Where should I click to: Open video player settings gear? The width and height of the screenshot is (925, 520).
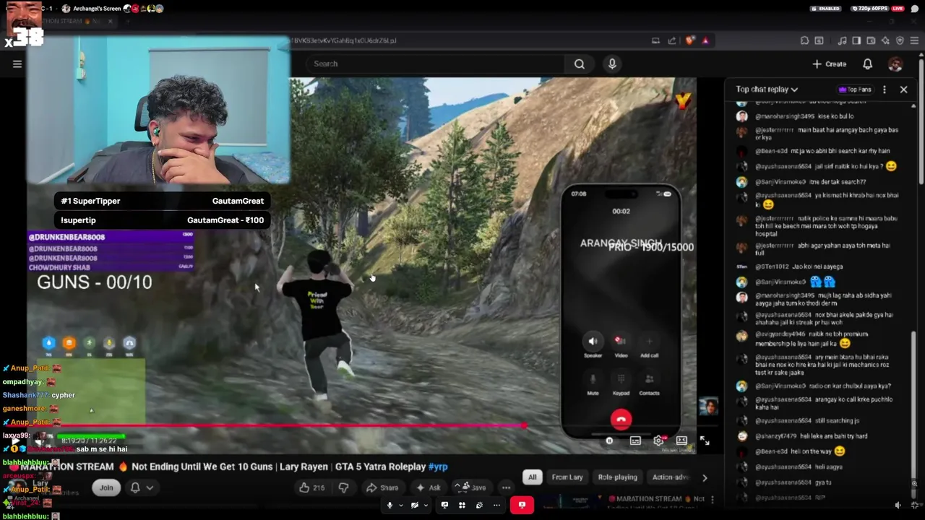pyautogui.click(x=658, y=441)
